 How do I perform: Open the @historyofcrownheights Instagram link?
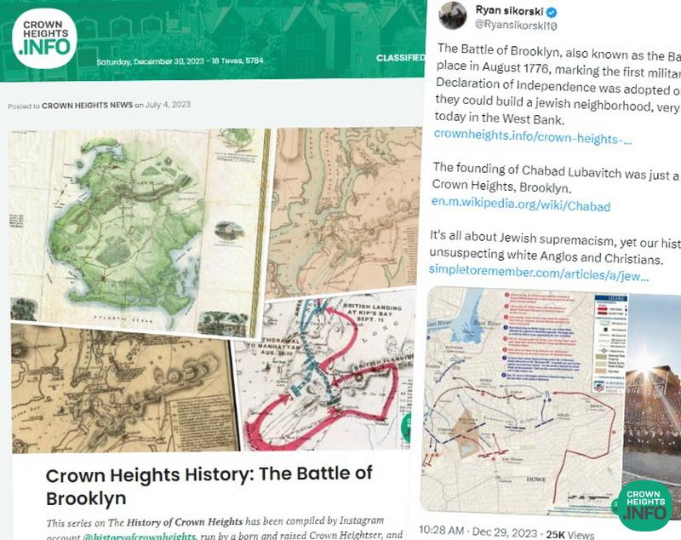(x=140, y=536)
